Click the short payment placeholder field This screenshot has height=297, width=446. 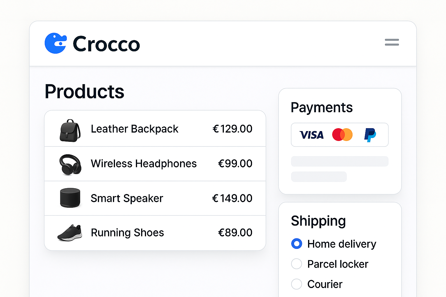click(x=319, y=177)
